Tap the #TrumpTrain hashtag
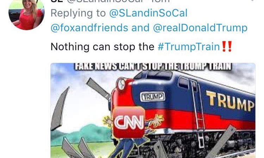The width and height of the screenshot is (264, 158). tap(189, 46)
